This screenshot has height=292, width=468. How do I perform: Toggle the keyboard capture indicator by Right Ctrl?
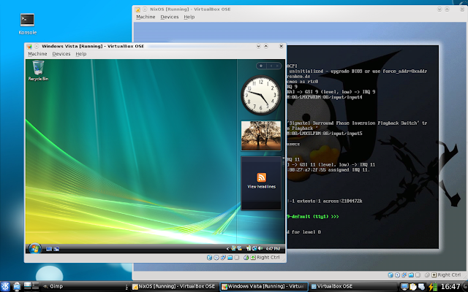(x=253, y=258)
